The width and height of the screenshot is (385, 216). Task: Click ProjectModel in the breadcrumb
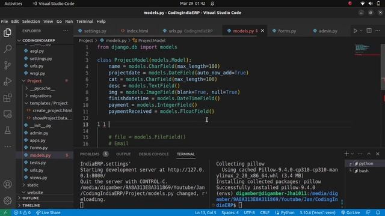152,40
